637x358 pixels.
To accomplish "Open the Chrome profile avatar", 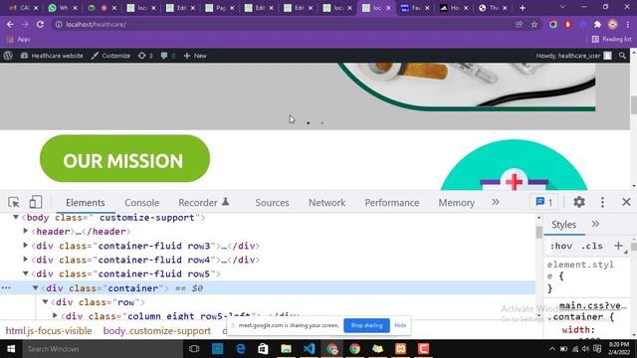I will (x=613, y=25).
